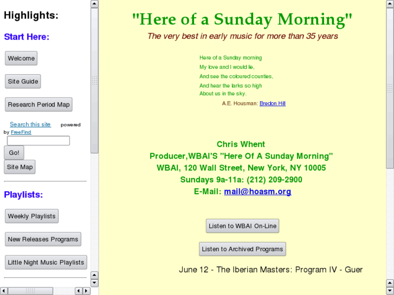Click the main frame vertical scrollbar thumb
This screenshot has height=295, width=394.
point(390,88)
